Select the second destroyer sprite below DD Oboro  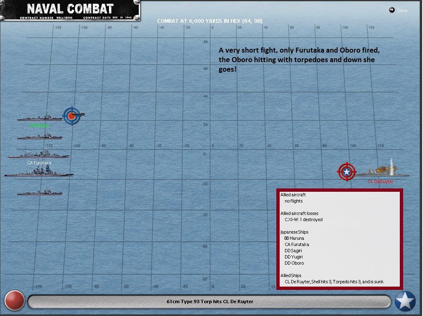tap(40, 135)
